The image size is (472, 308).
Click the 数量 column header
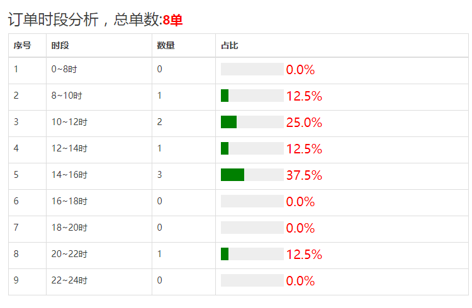coord(166,46)
